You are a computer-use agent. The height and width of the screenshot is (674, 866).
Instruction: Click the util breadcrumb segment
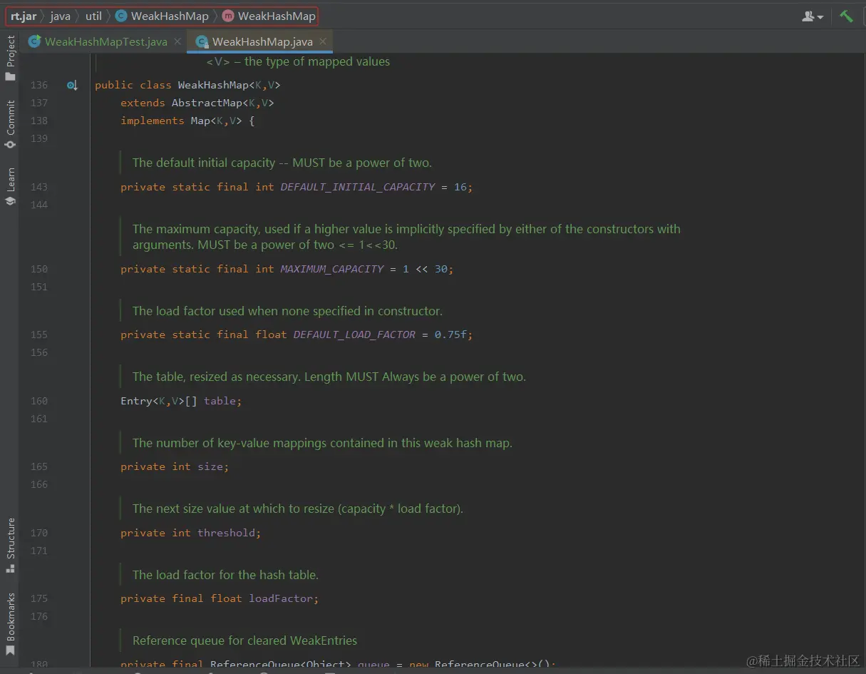(x=94, y=16)
